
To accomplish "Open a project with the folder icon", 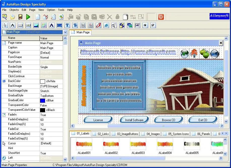I will 13,17.
